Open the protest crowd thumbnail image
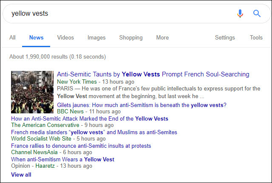 point(32,92)
